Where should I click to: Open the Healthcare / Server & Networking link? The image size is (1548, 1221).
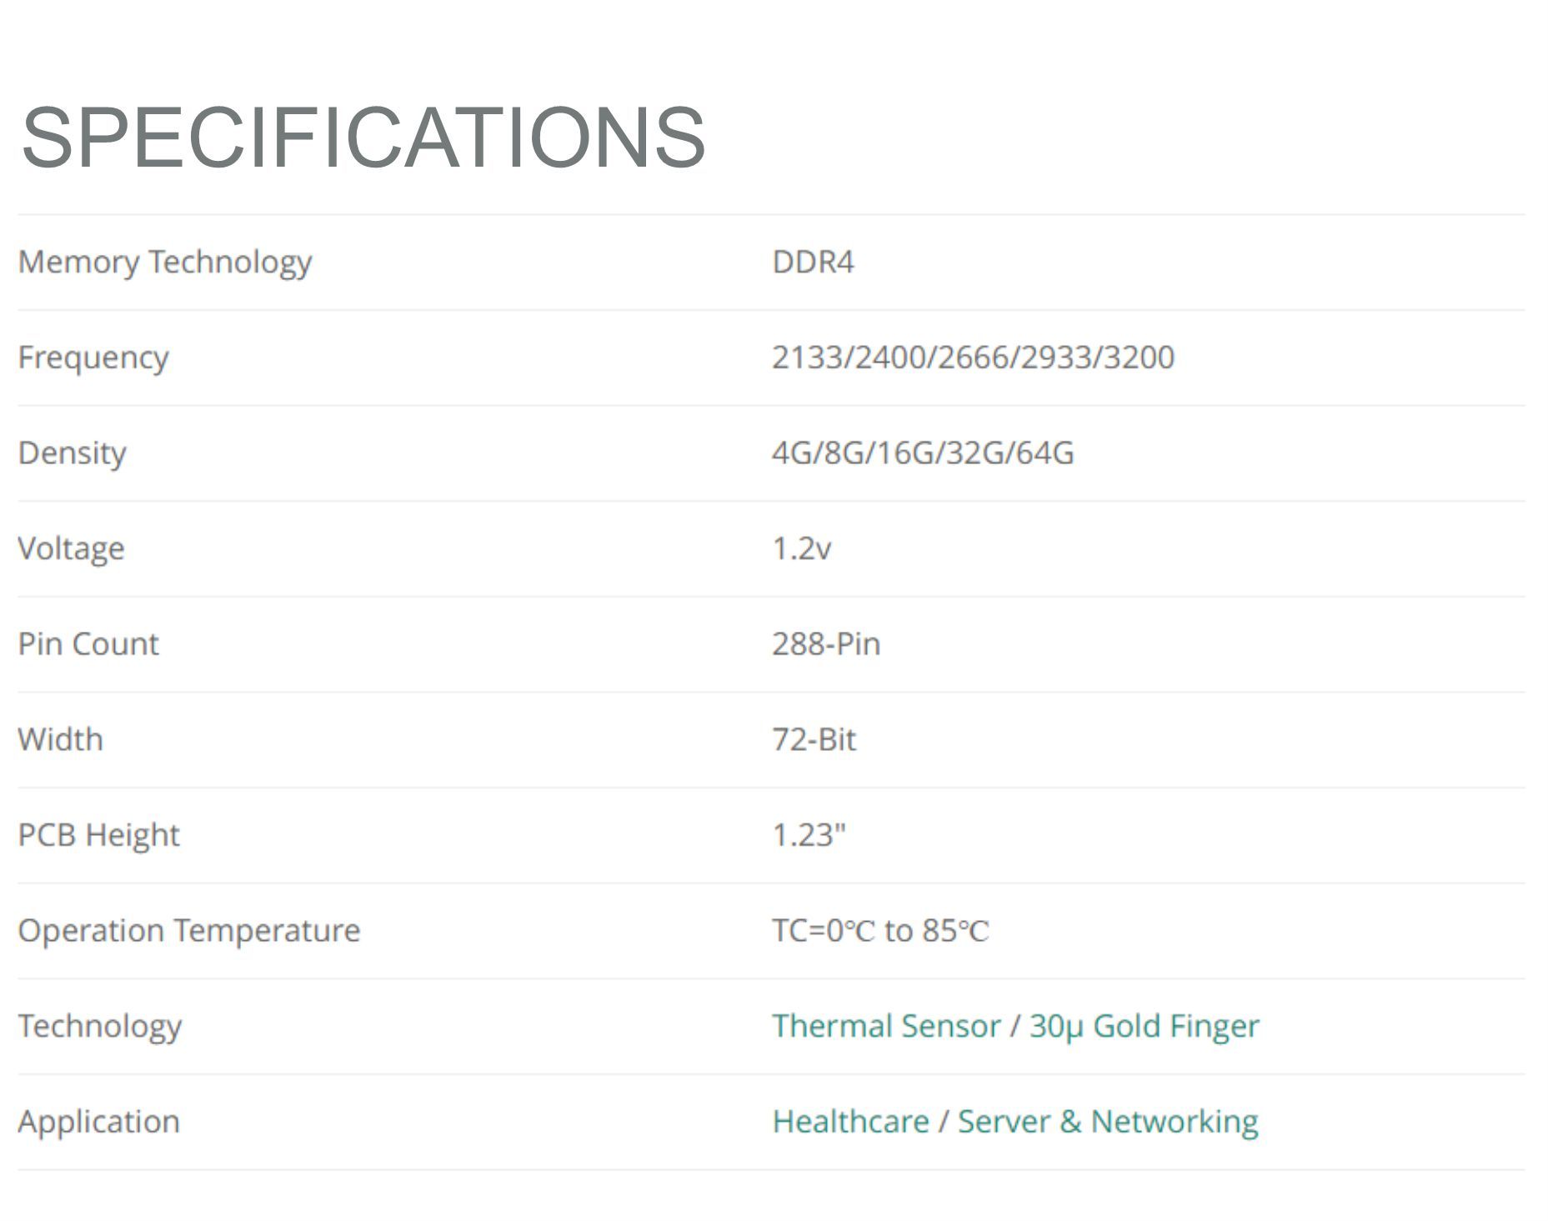coord(1015,1122)
